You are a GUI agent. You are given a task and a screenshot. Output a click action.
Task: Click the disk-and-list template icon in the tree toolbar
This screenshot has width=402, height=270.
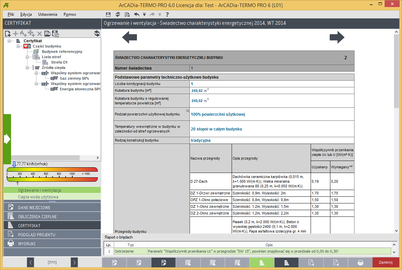(x=56, y=33)
